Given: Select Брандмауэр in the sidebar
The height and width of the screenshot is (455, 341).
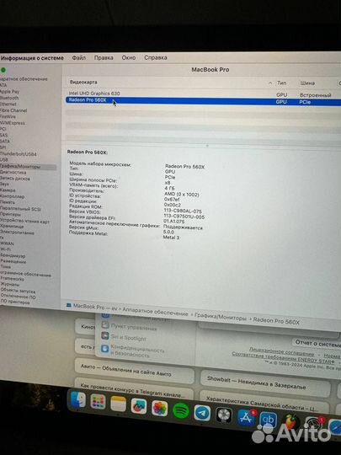Looking at the screenshot, I should pos(13,255).
